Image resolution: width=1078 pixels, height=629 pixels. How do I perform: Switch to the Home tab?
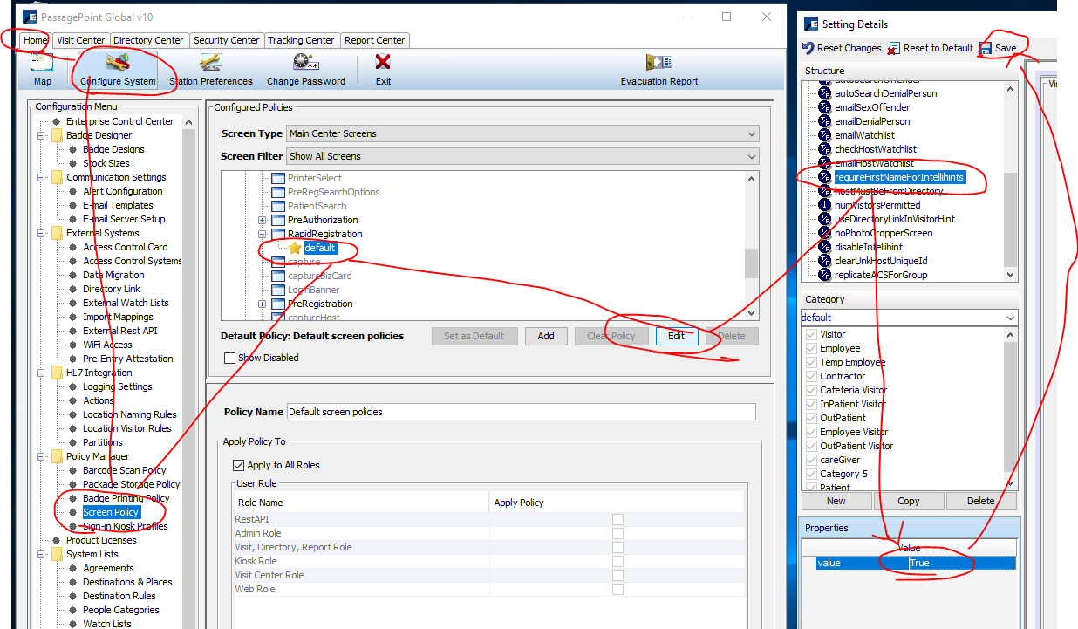tap(36, 40)
